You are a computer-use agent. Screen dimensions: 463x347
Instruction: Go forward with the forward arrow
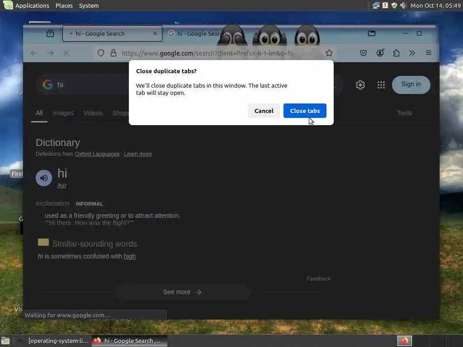point(50,53)
